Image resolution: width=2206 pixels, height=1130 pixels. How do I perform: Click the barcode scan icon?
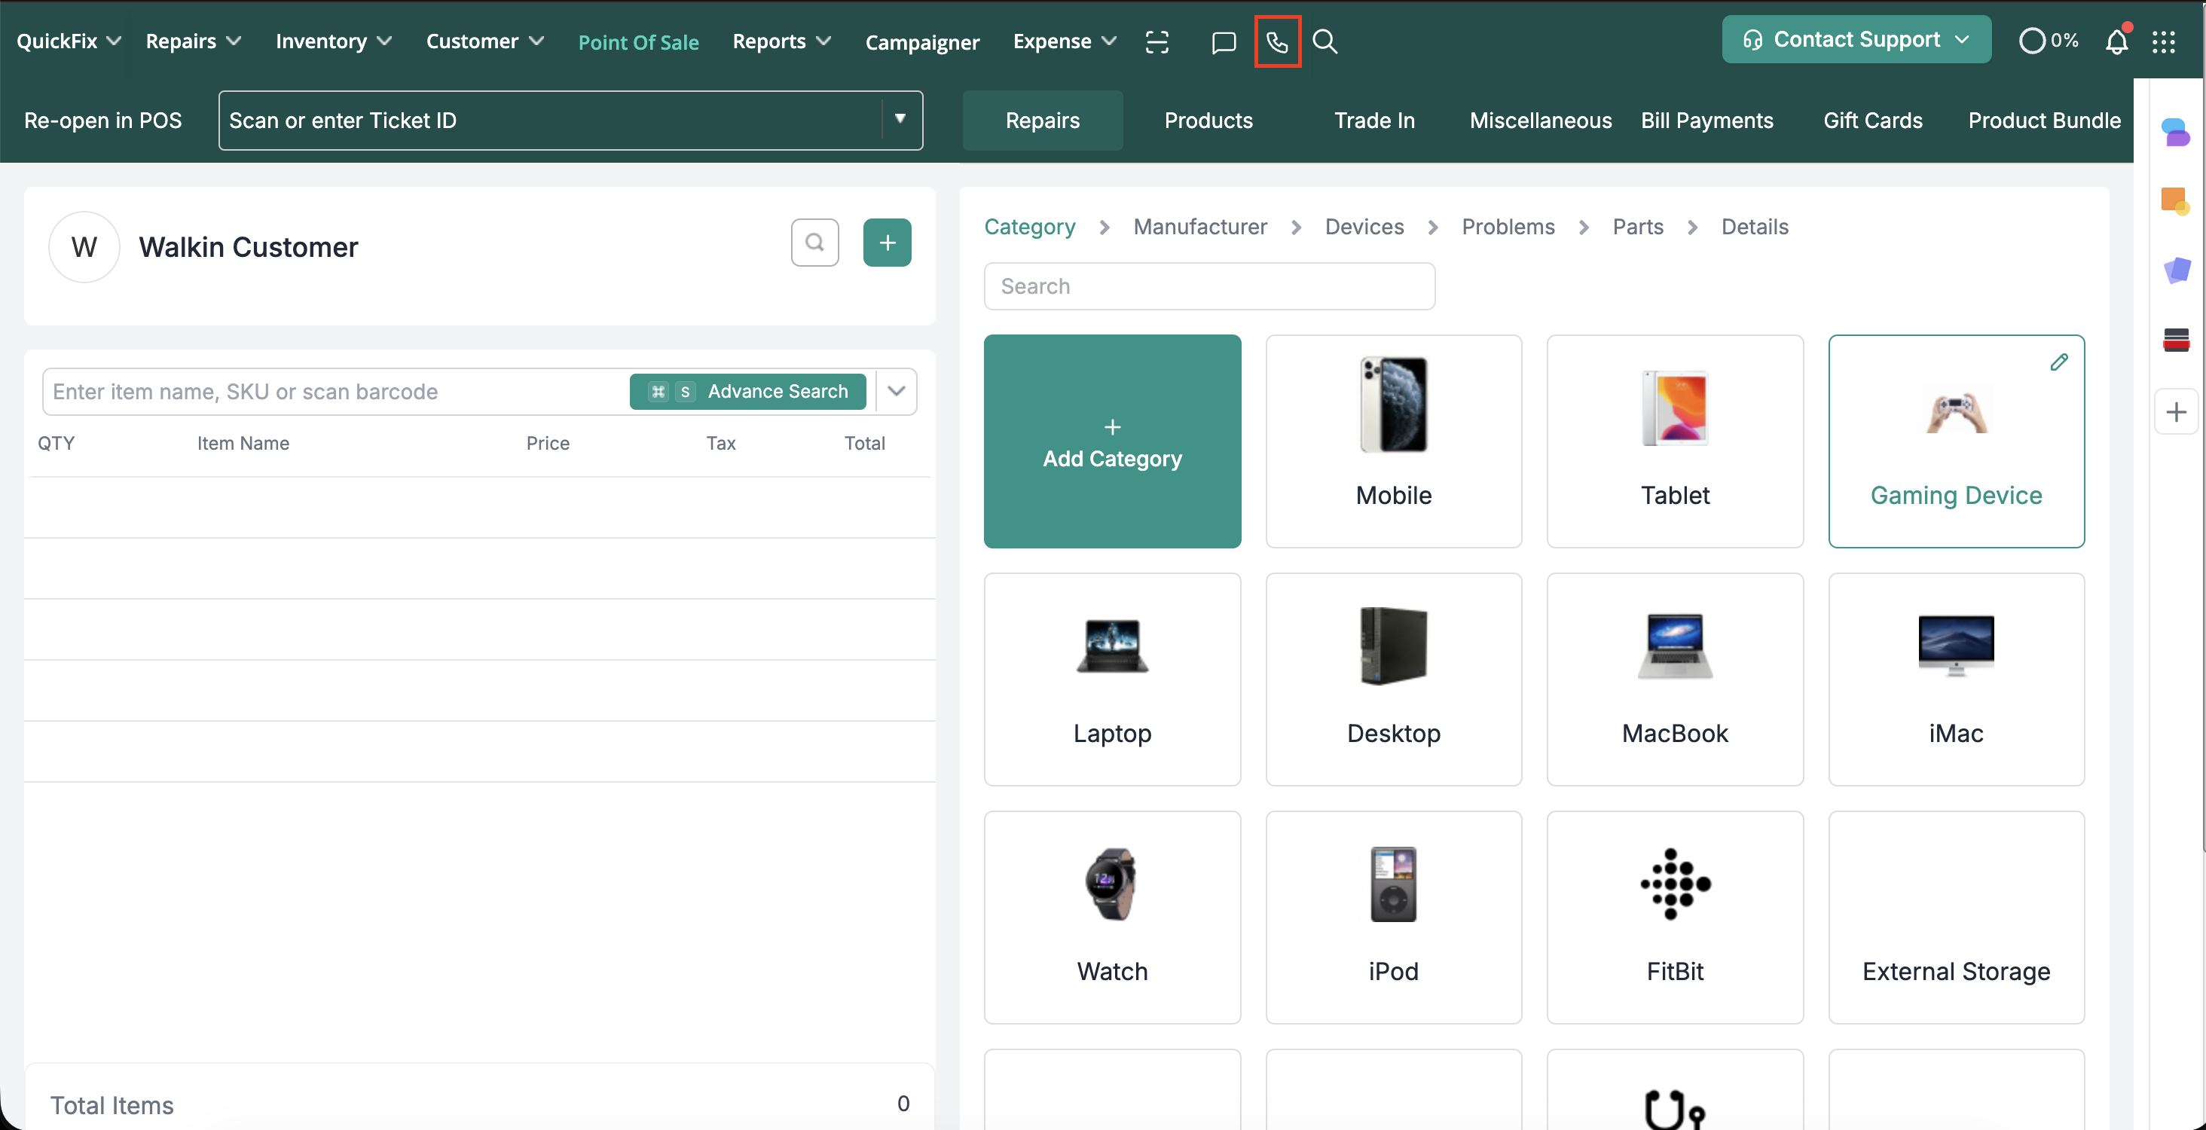(x=1157, y=41)
